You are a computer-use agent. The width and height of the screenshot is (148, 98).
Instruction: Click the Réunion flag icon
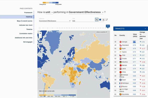pos(121,87)
